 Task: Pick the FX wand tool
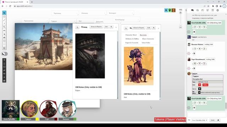tap(4, 24)
